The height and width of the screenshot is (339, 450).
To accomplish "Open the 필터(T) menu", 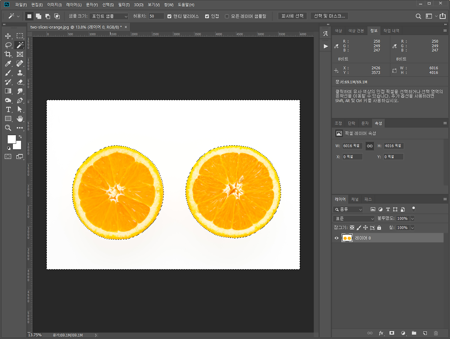I will tap(124, 5).
